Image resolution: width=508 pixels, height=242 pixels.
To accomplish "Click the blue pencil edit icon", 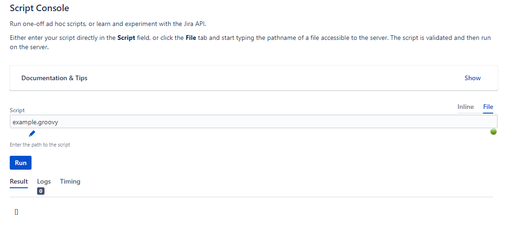I will pos(32,134).
